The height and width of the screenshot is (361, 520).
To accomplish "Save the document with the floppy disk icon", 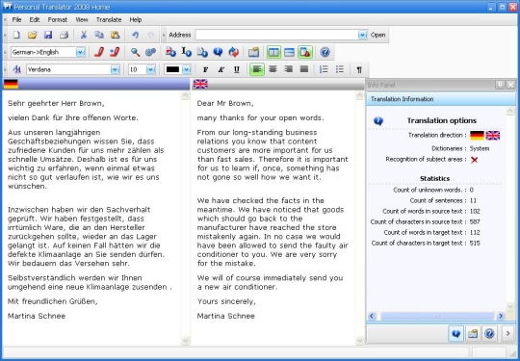I will pos(48,35).
